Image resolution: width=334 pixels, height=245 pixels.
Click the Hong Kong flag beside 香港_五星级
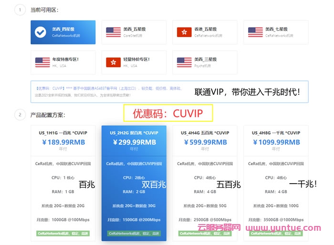pos(184,32)
